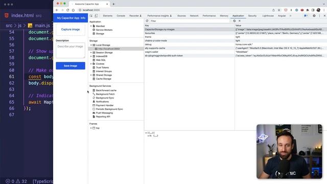Switch to the Sources tab
This screenshot has height=184, width=327.
181,16
